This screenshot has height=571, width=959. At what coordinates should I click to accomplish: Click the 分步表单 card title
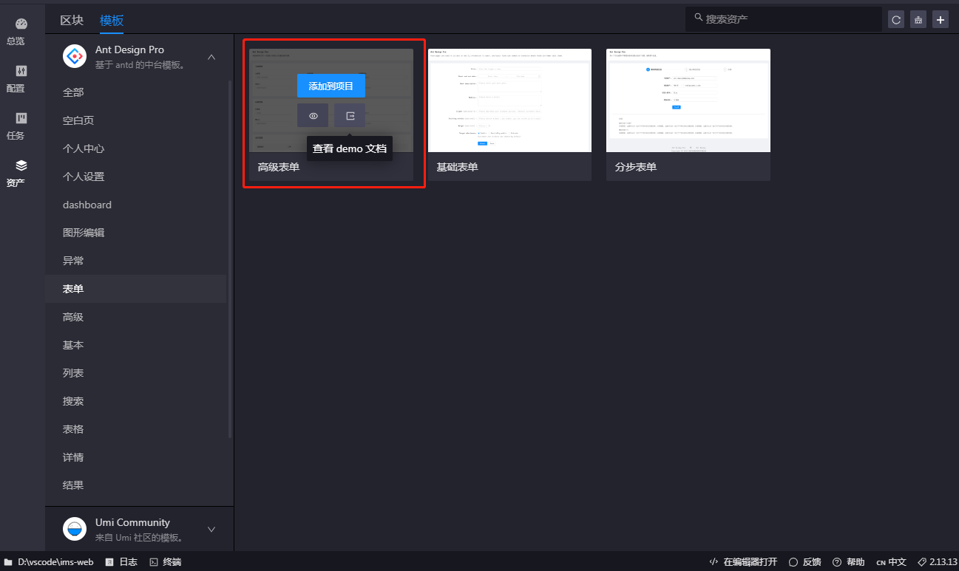[x=636, y=167]
